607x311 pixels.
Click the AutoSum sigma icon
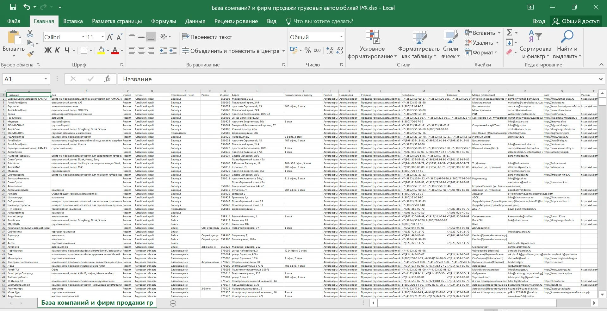[509, 33]
